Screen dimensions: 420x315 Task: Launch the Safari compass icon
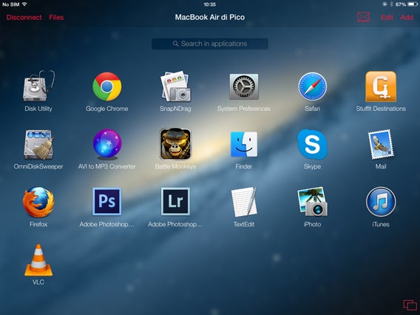[x=312, y=87]
